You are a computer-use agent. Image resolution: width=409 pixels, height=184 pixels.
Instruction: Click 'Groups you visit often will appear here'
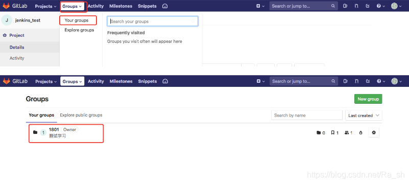145,41
